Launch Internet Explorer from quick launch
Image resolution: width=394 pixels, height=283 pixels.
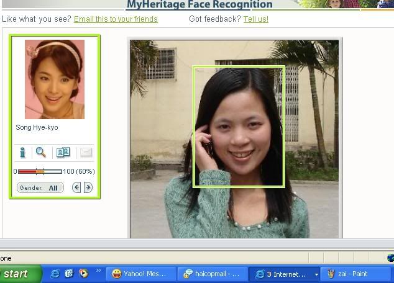(55, 274)
